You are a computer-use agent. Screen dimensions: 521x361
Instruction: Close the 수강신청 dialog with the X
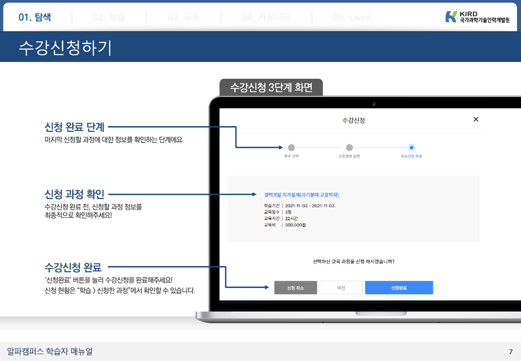click(x=476, y=119)
